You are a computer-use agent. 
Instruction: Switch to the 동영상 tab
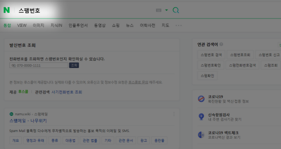click(100, 25)
